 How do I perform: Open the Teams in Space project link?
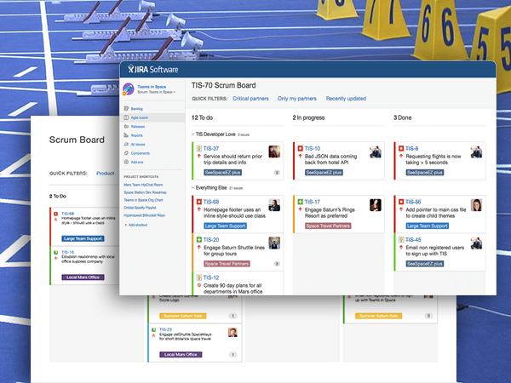tap(152, 87)
